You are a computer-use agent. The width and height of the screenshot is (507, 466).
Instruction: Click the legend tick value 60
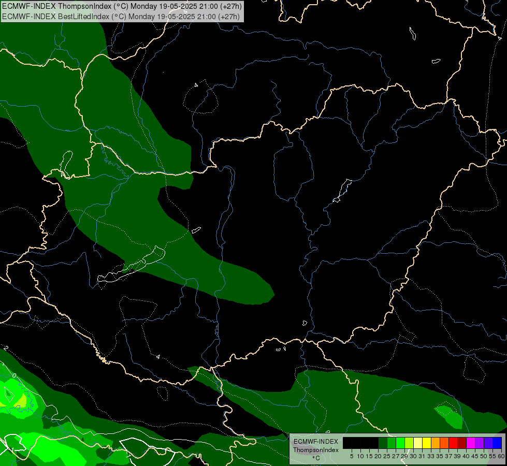[x=501, y=456]
